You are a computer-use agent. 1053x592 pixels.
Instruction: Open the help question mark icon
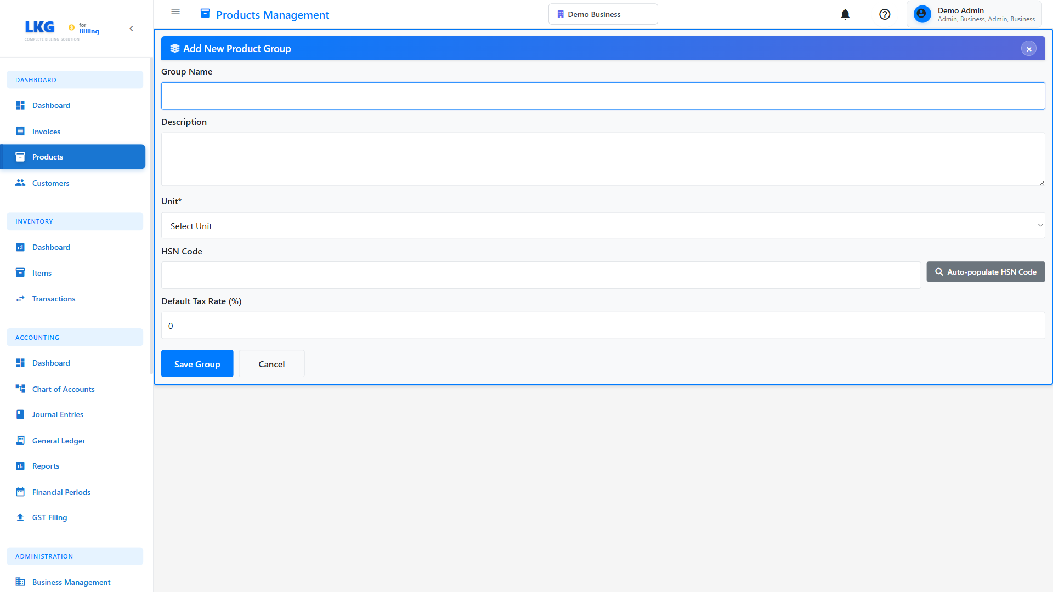click(x=885, y=14)
